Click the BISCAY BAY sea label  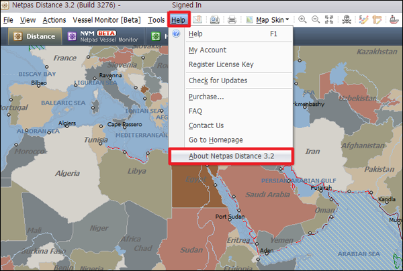(37, 74)
